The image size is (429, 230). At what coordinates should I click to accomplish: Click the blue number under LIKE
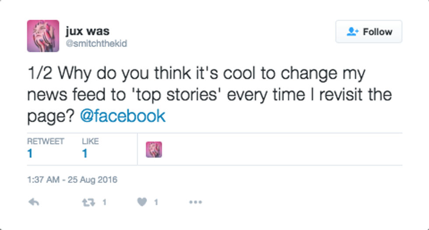tap(85, 154)
